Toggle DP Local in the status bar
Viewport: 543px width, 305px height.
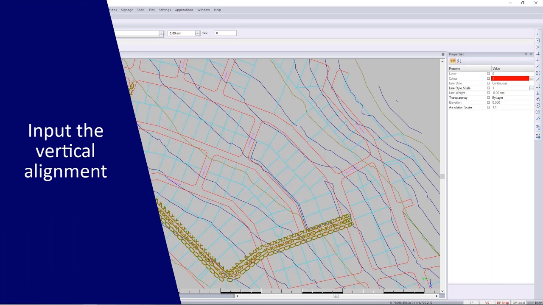tap(518, 303)
